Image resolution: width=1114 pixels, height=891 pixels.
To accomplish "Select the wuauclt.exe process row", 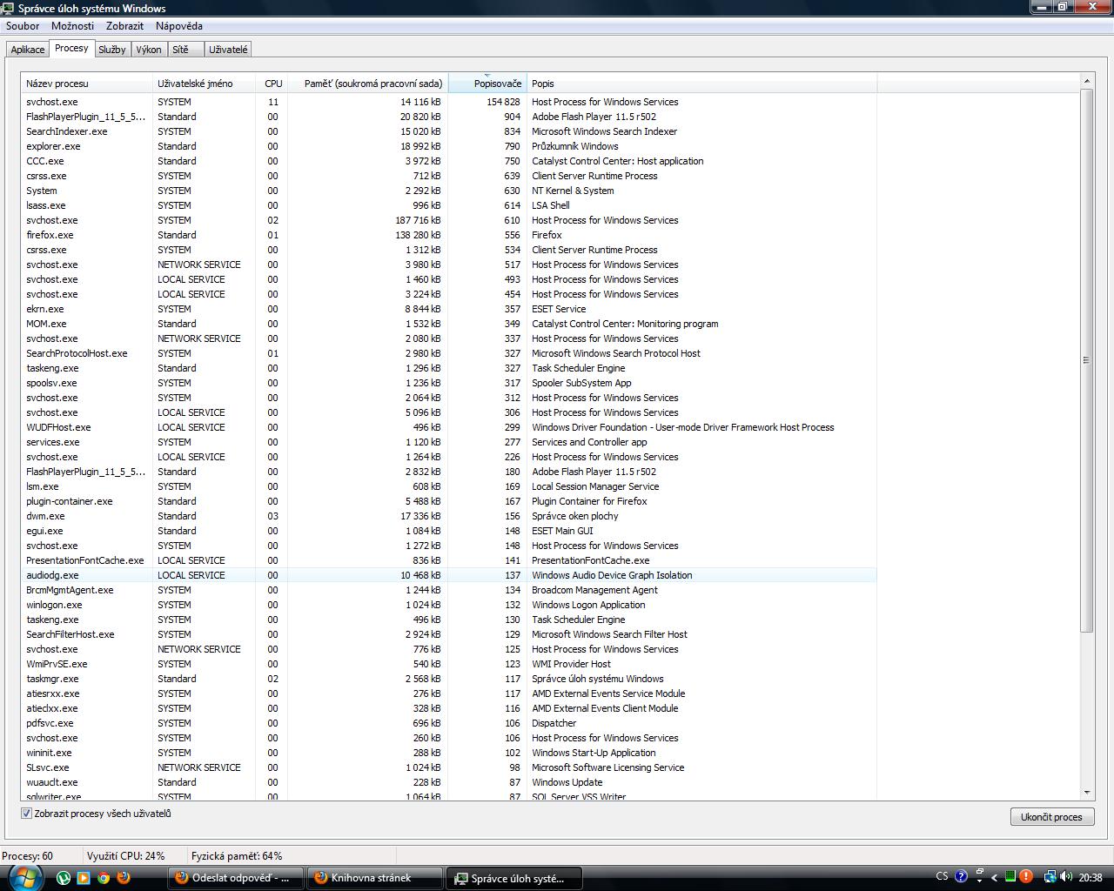I will 448,782.
